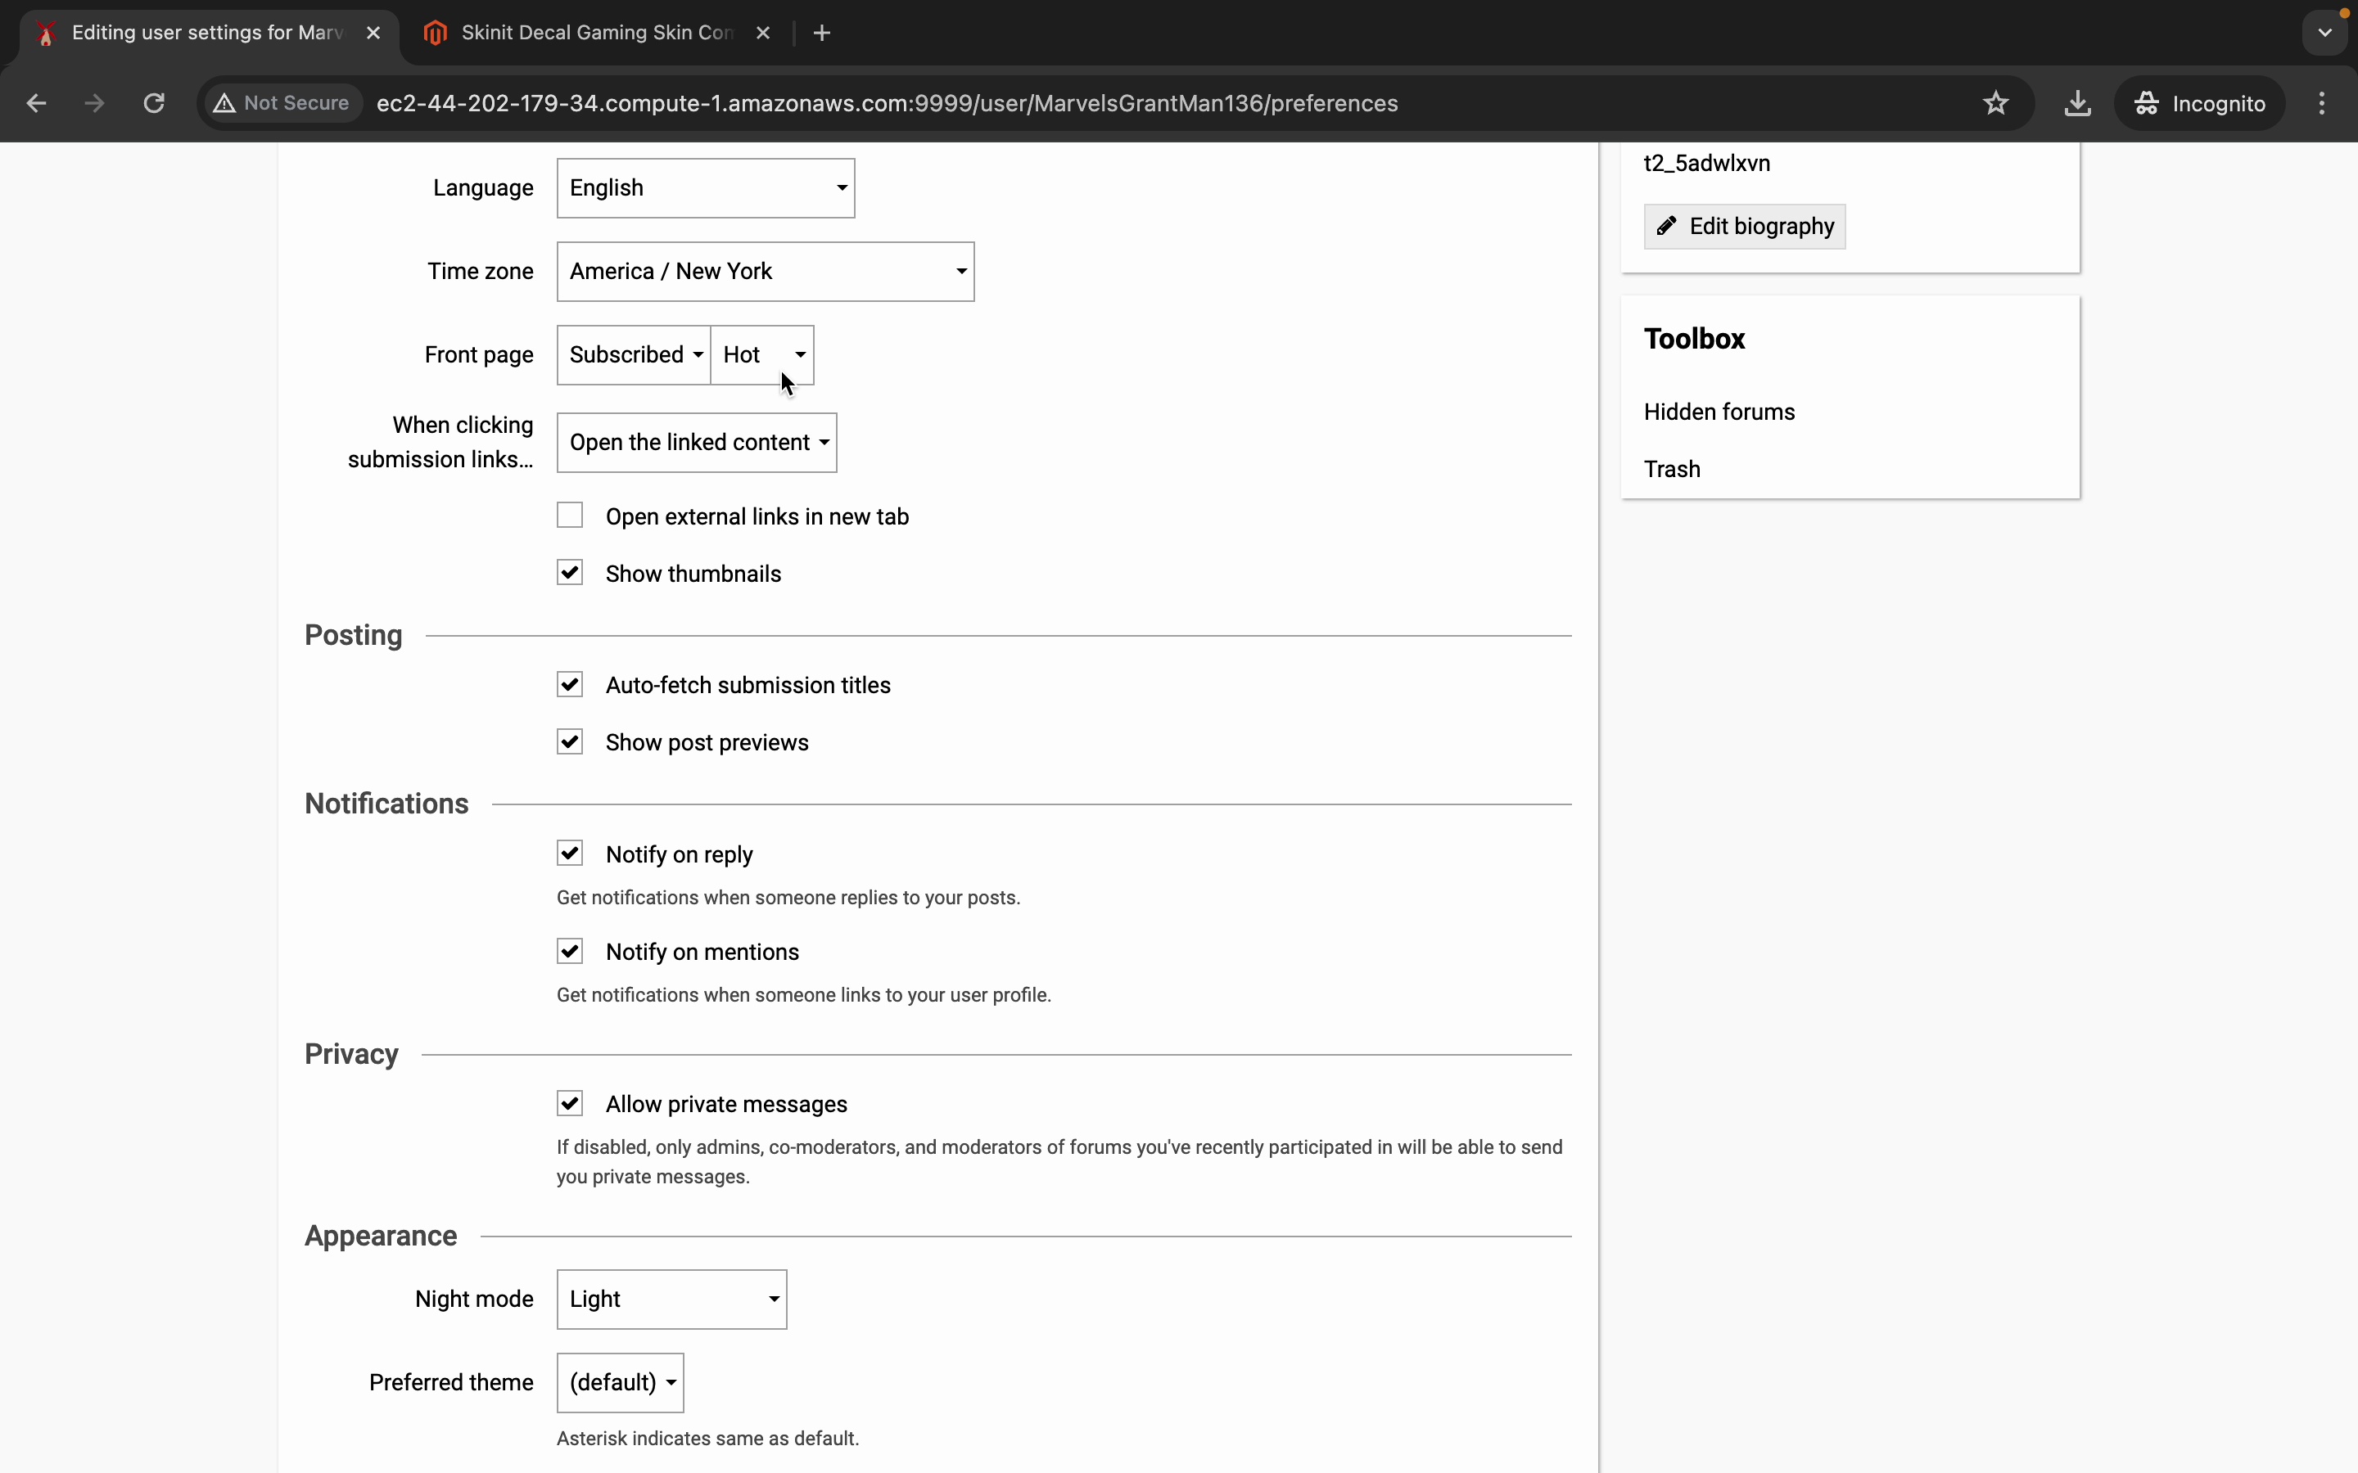Uncheck Show thumbnails checkbox
Image resolution: width=2358 pixels, height=1473 pixels.
[x=570, y=573]
